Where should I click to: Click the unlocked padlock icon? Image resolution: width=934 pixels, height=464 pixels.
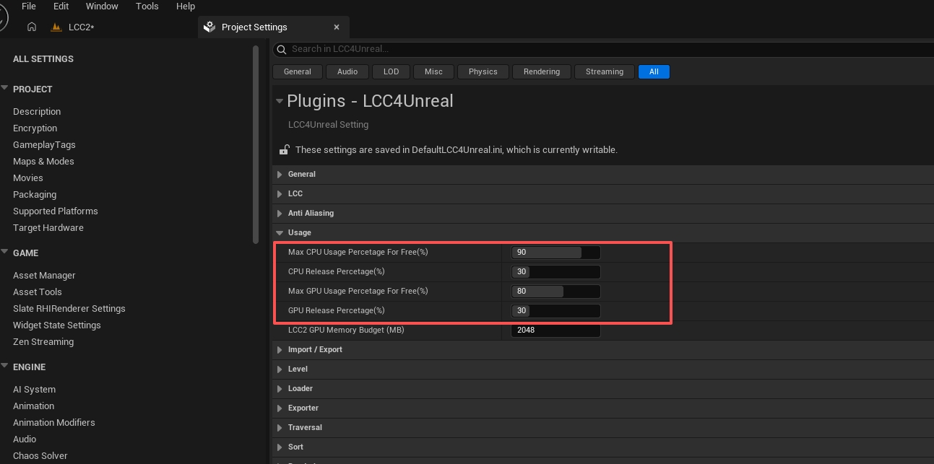(285, 149)
